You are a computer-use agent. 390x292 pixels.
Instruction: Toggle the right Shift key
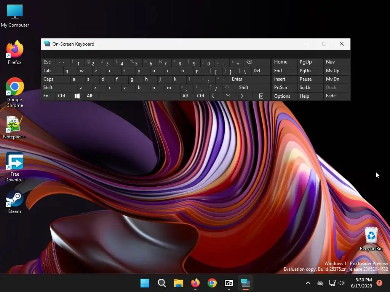click(253, 87)
